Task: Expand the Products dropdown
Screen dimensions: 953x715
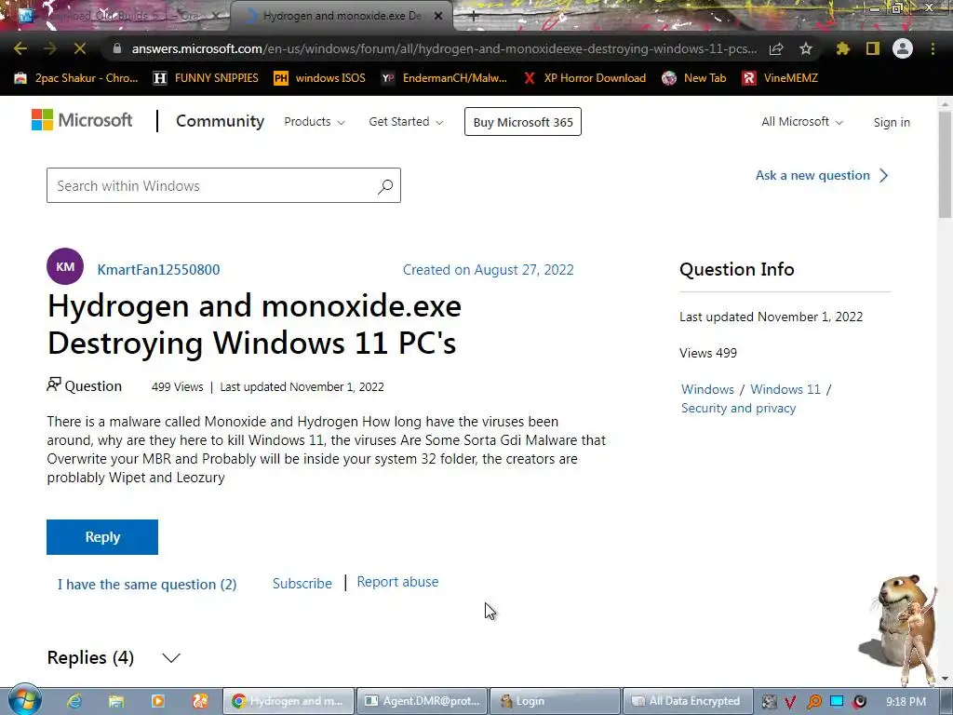Action: 315,122
